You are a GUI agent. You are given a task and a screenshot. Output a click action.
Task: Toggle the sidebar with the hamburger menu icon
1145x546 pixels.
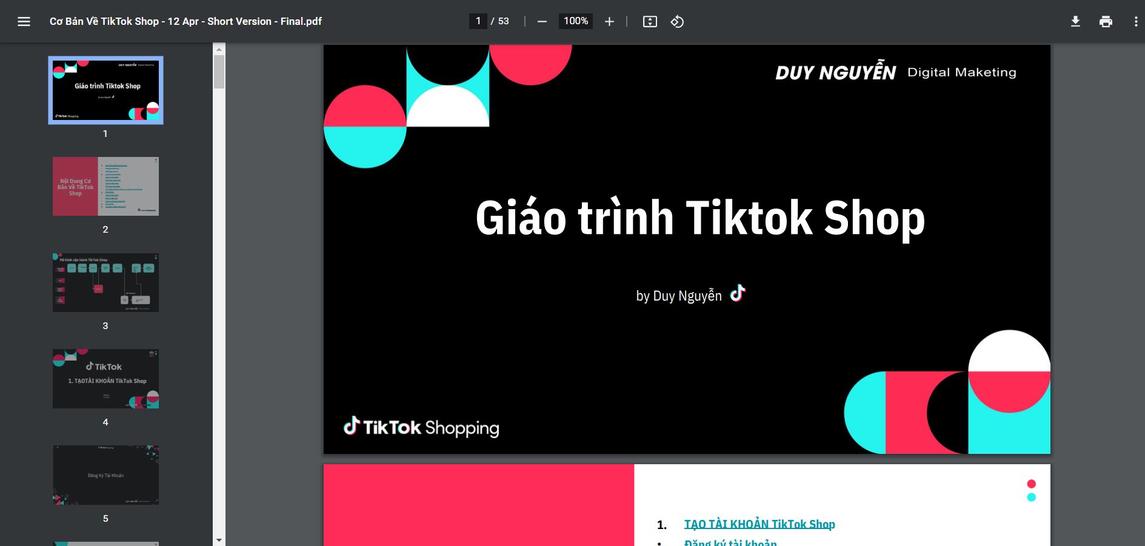coord(24,21)
